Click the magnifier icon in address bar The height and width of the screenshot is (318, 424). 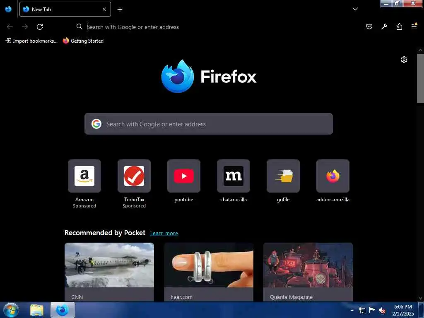click(x=79, y=26)
